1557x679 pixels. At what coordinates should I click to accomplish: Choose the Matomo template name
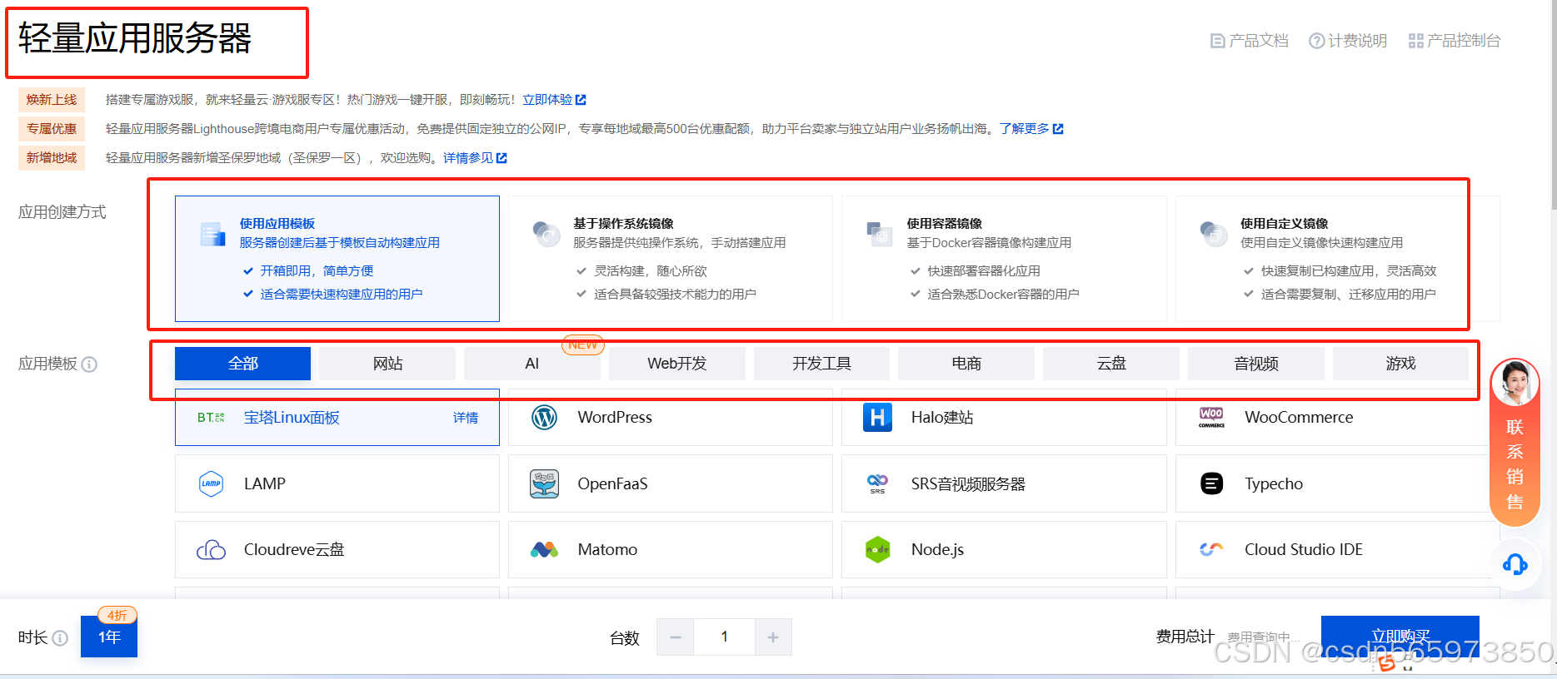pos(607,549)
